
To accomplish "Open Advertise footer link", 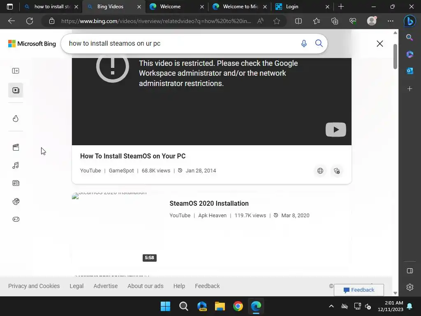I will (106, 286).
